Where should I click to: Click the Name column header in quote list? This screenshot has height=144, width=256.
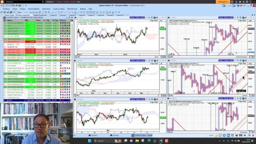[10, 20]
